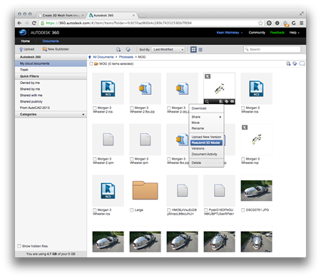Open the Morgan 3 Wheeler 2.fbx.zip icon
The height and width of the screenshot is (278, 321).
coord(145,88)
